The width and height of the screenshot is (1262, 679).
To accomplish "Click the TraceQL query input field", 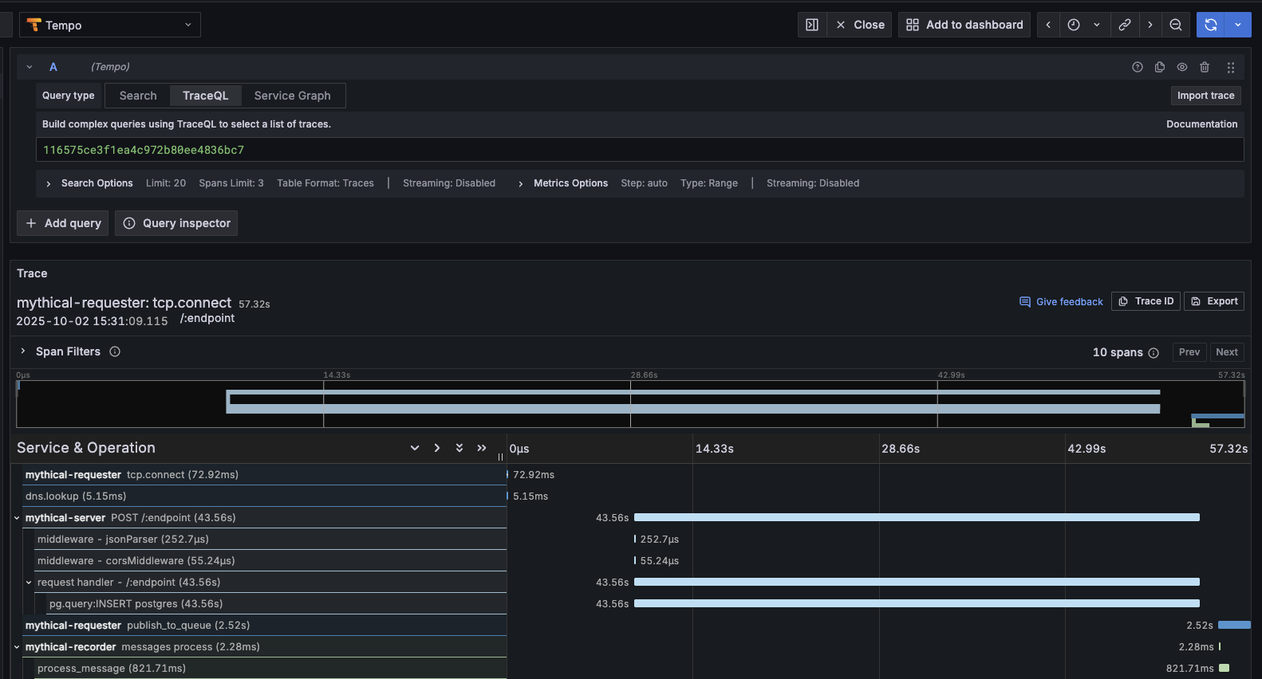I will [x=638, y=150].
